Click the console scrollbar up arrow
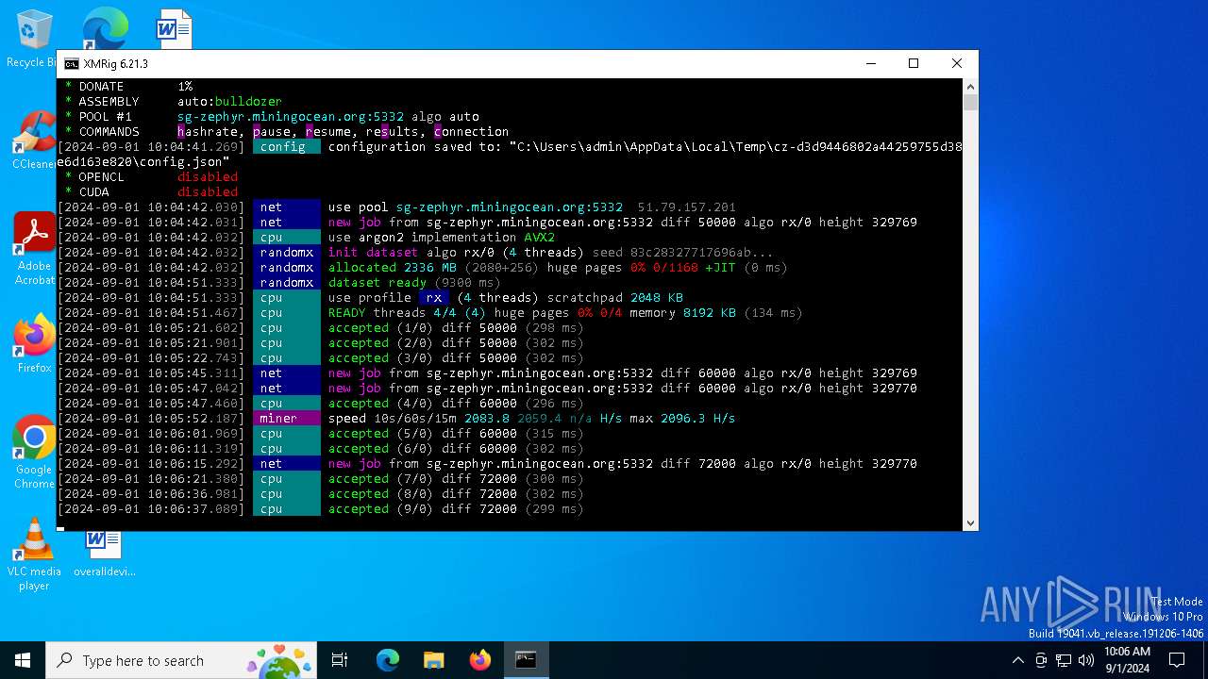Image resolution: width=1208 pixels, height=679 pixels. pyautogui.click(x=970, y=87)
